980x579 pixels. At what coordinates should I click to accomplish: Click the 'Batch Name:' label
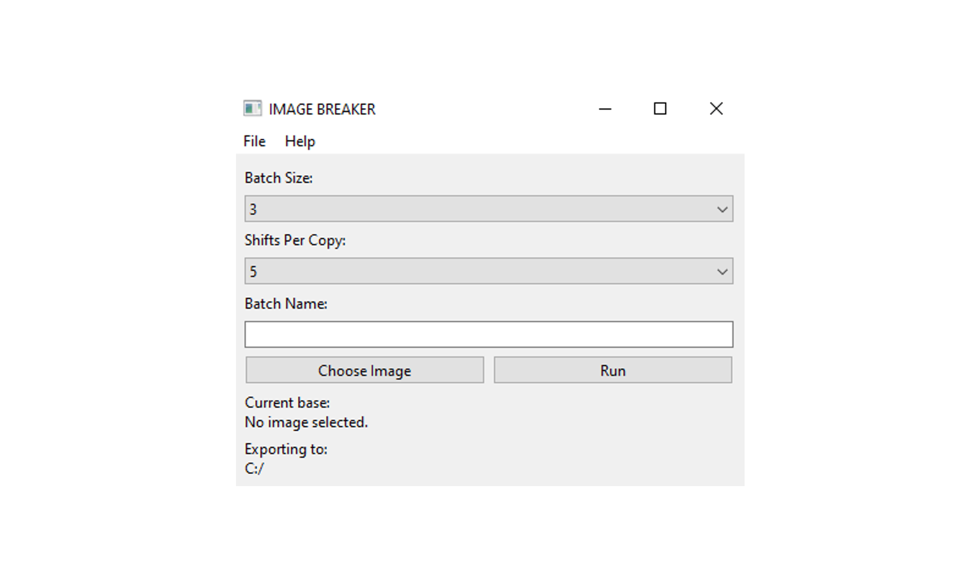285,304
